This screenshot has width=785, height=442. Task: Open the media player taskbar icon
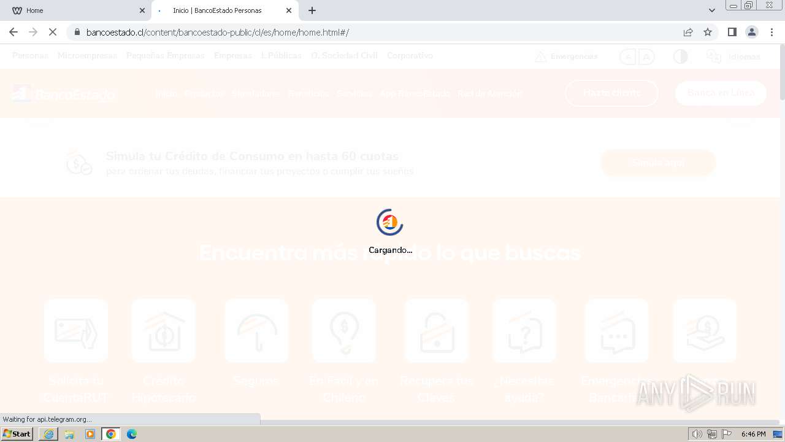[90, 434]
